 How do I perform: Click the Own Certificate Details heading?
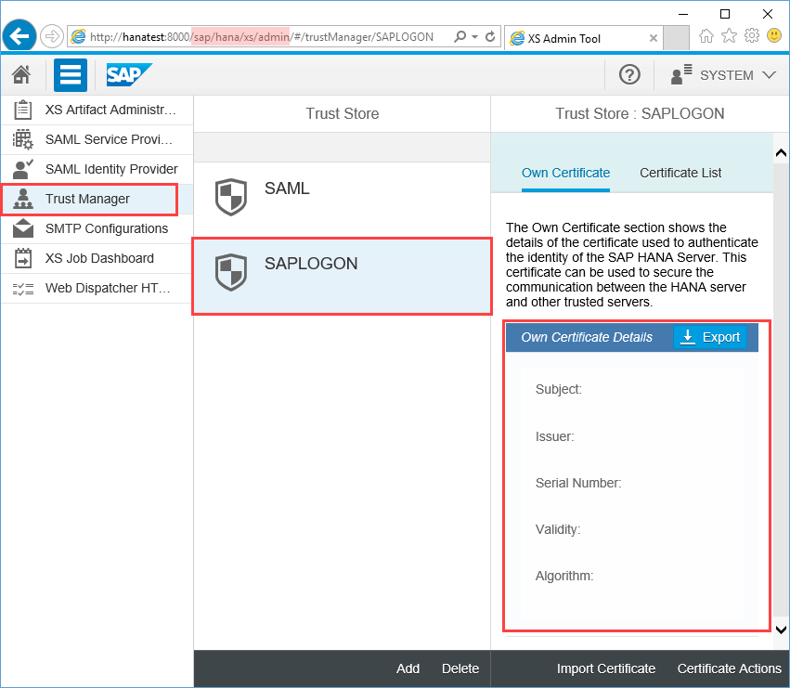[x=587, y=337]
